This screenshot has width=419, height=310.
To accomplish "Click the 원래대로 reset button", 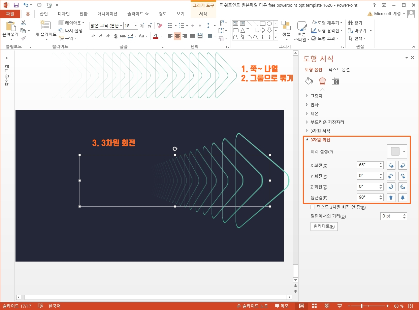I will [324, 227].
